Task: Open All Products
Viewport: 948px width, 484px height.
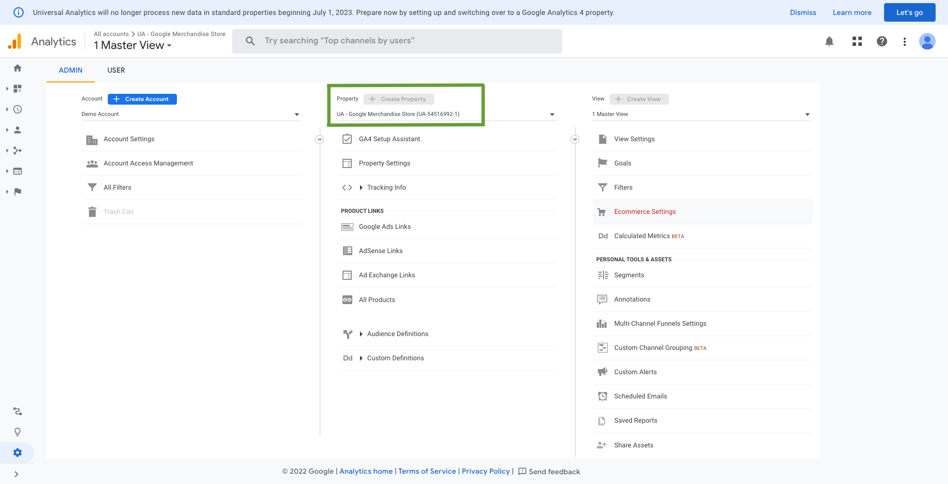Action: (x=377, y=300)
